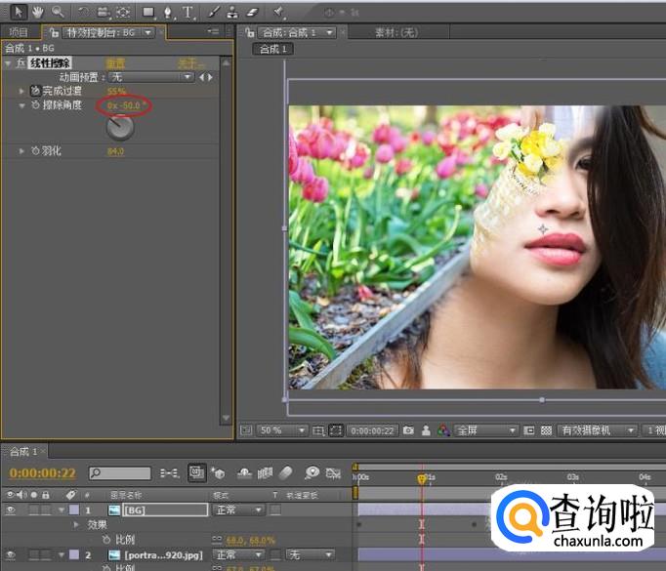Click the 擦除角度 value 0x -50.0
The height and width of the screenshot is (571, 666).
click(x=125, y=104)
